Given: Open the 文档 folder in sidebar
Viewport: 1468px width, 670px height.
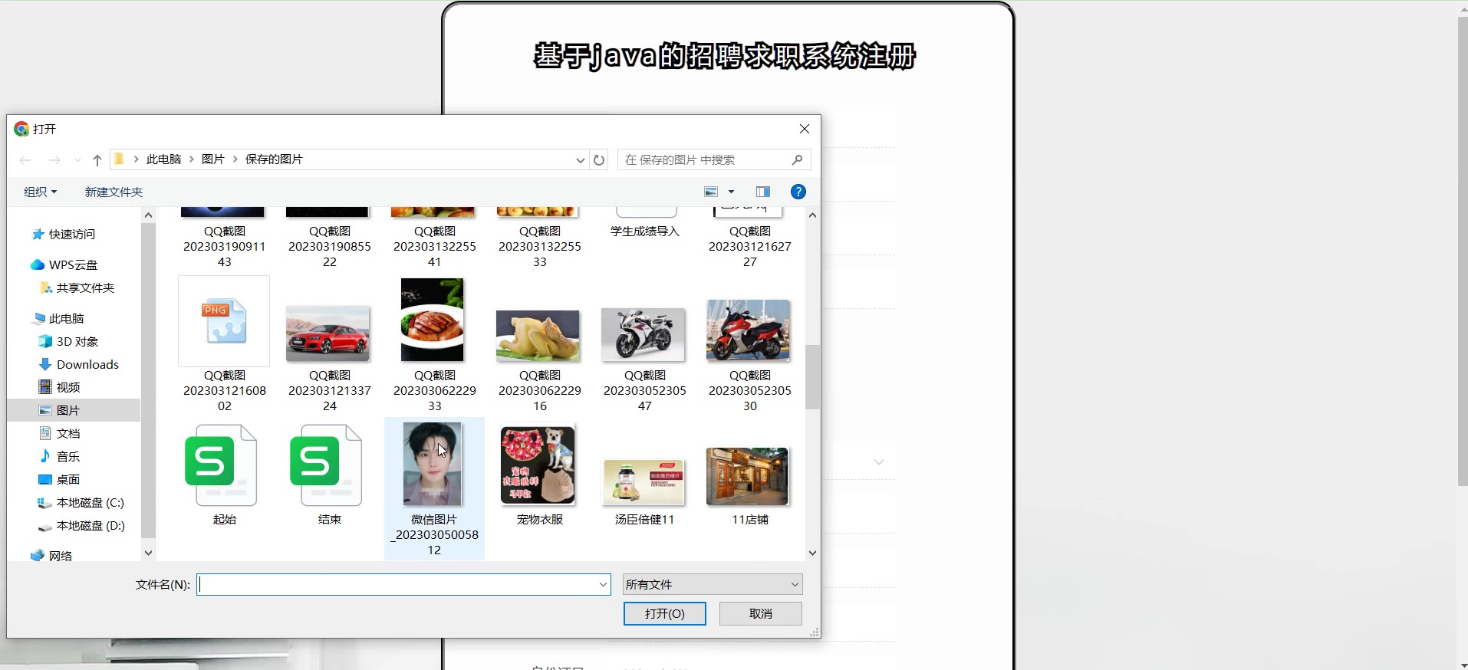Looking at the screenshot, I should [67, 434].
